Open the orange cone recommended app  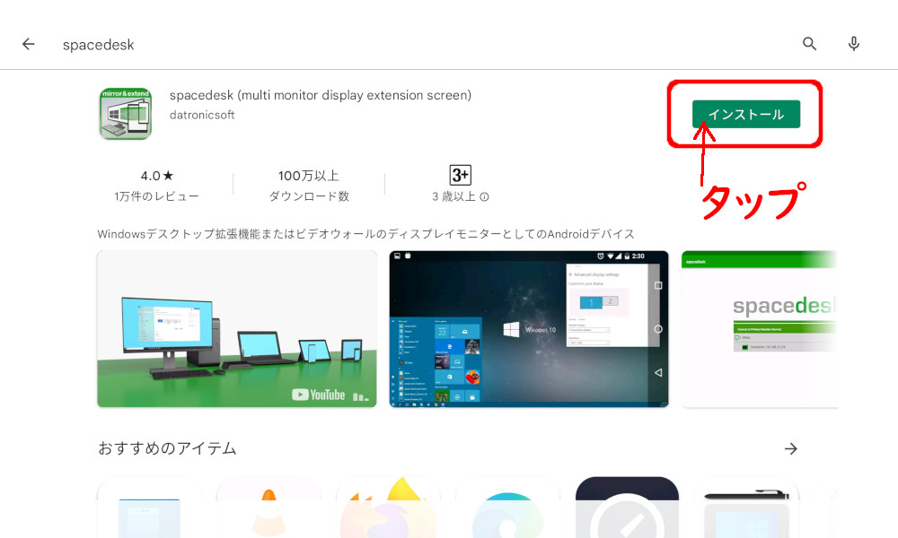[269, 508]
